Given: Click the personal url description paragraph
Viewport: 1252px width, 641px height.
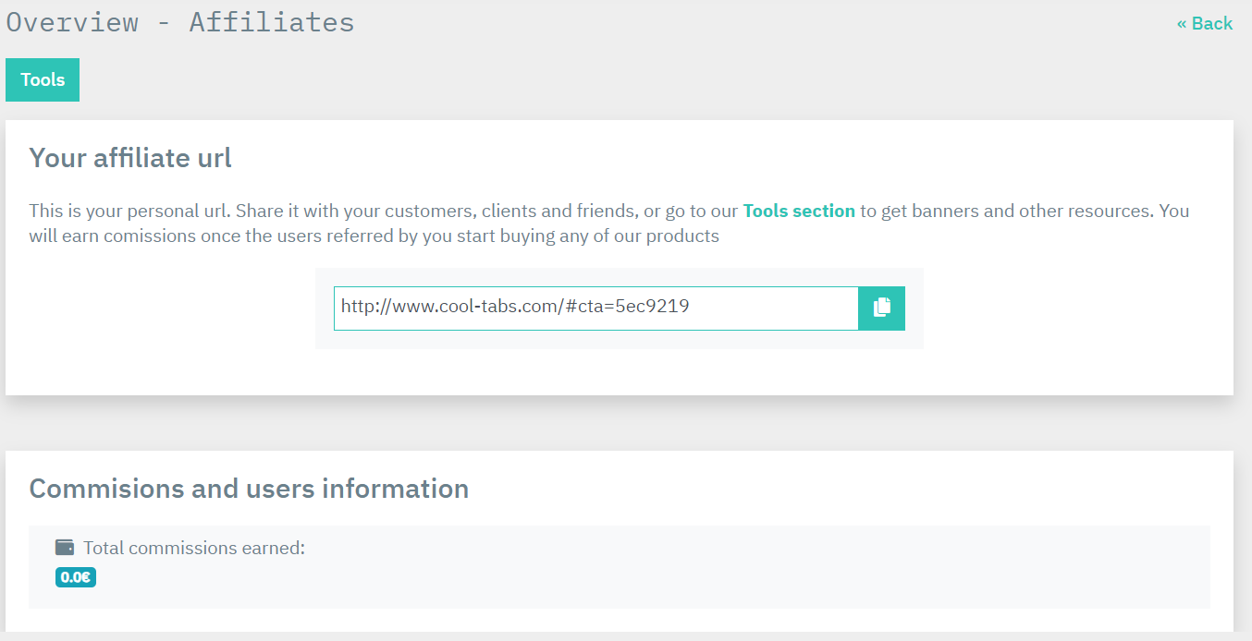Looking at the screenshot, I should click(609, 224).
